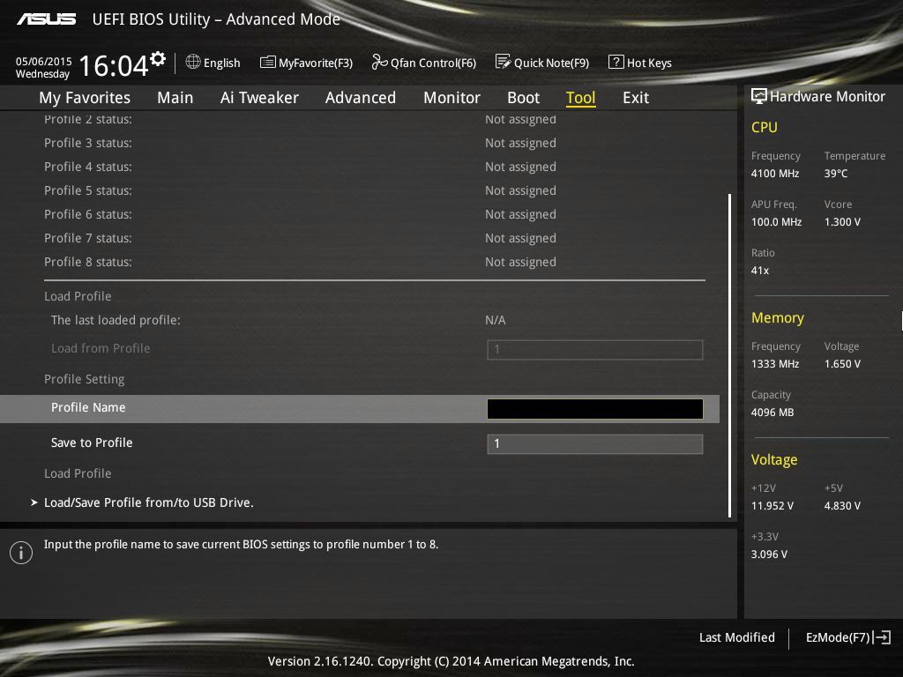The height and width of the screenshot is (677, 903).
Task: Click +12V reading 11.952 V
Action: click(772, 505)
